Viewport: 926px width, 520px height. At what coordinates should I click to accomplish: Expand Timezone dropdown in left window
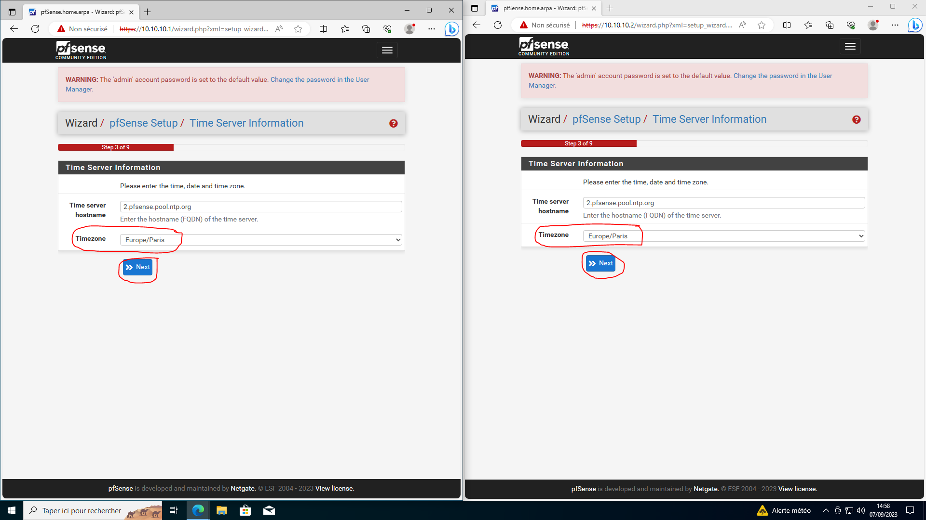tap(260, 240)
